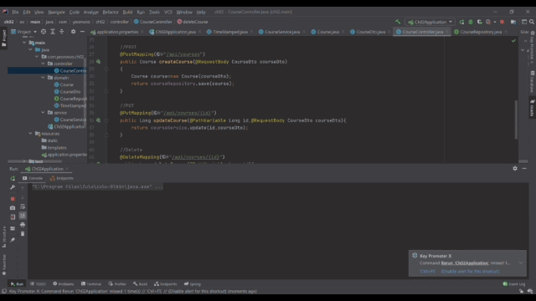The height and width of the screenshot is (301, 536).
Task: Stop the application with the toolbar's red square
Action: [x=502, y=22]
